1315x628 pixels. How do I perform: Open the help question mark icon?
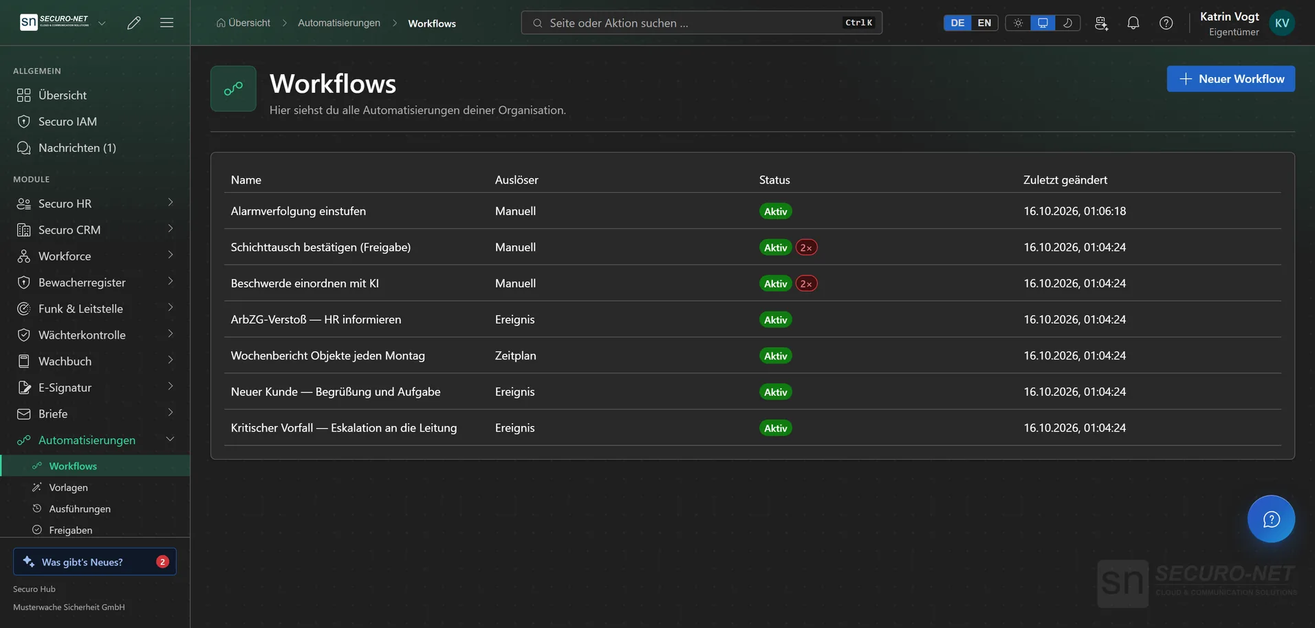pyautogui.click(x=1166, y=23)
